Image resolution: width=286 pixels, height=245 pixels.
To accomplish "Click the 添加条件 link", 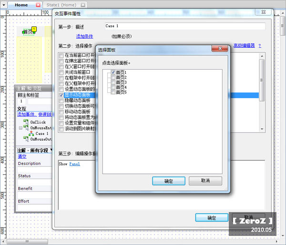I will coord(84,36).
